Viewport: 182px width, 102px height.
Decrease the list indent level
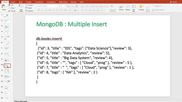click(x=93, y=6)
